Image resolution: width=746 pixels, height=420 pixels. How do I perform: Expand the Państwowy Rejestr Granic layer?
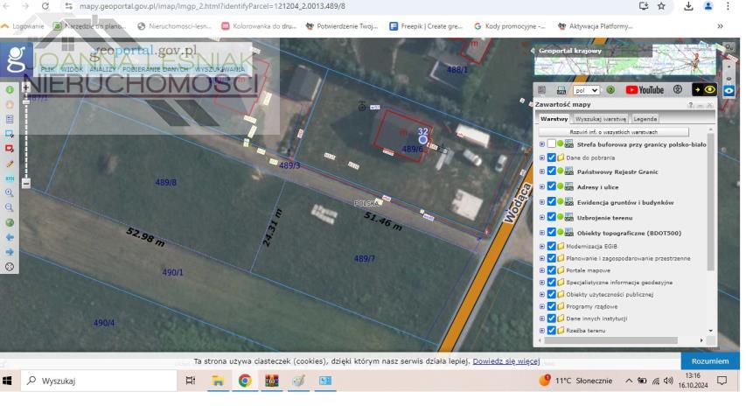coord(542,171)
